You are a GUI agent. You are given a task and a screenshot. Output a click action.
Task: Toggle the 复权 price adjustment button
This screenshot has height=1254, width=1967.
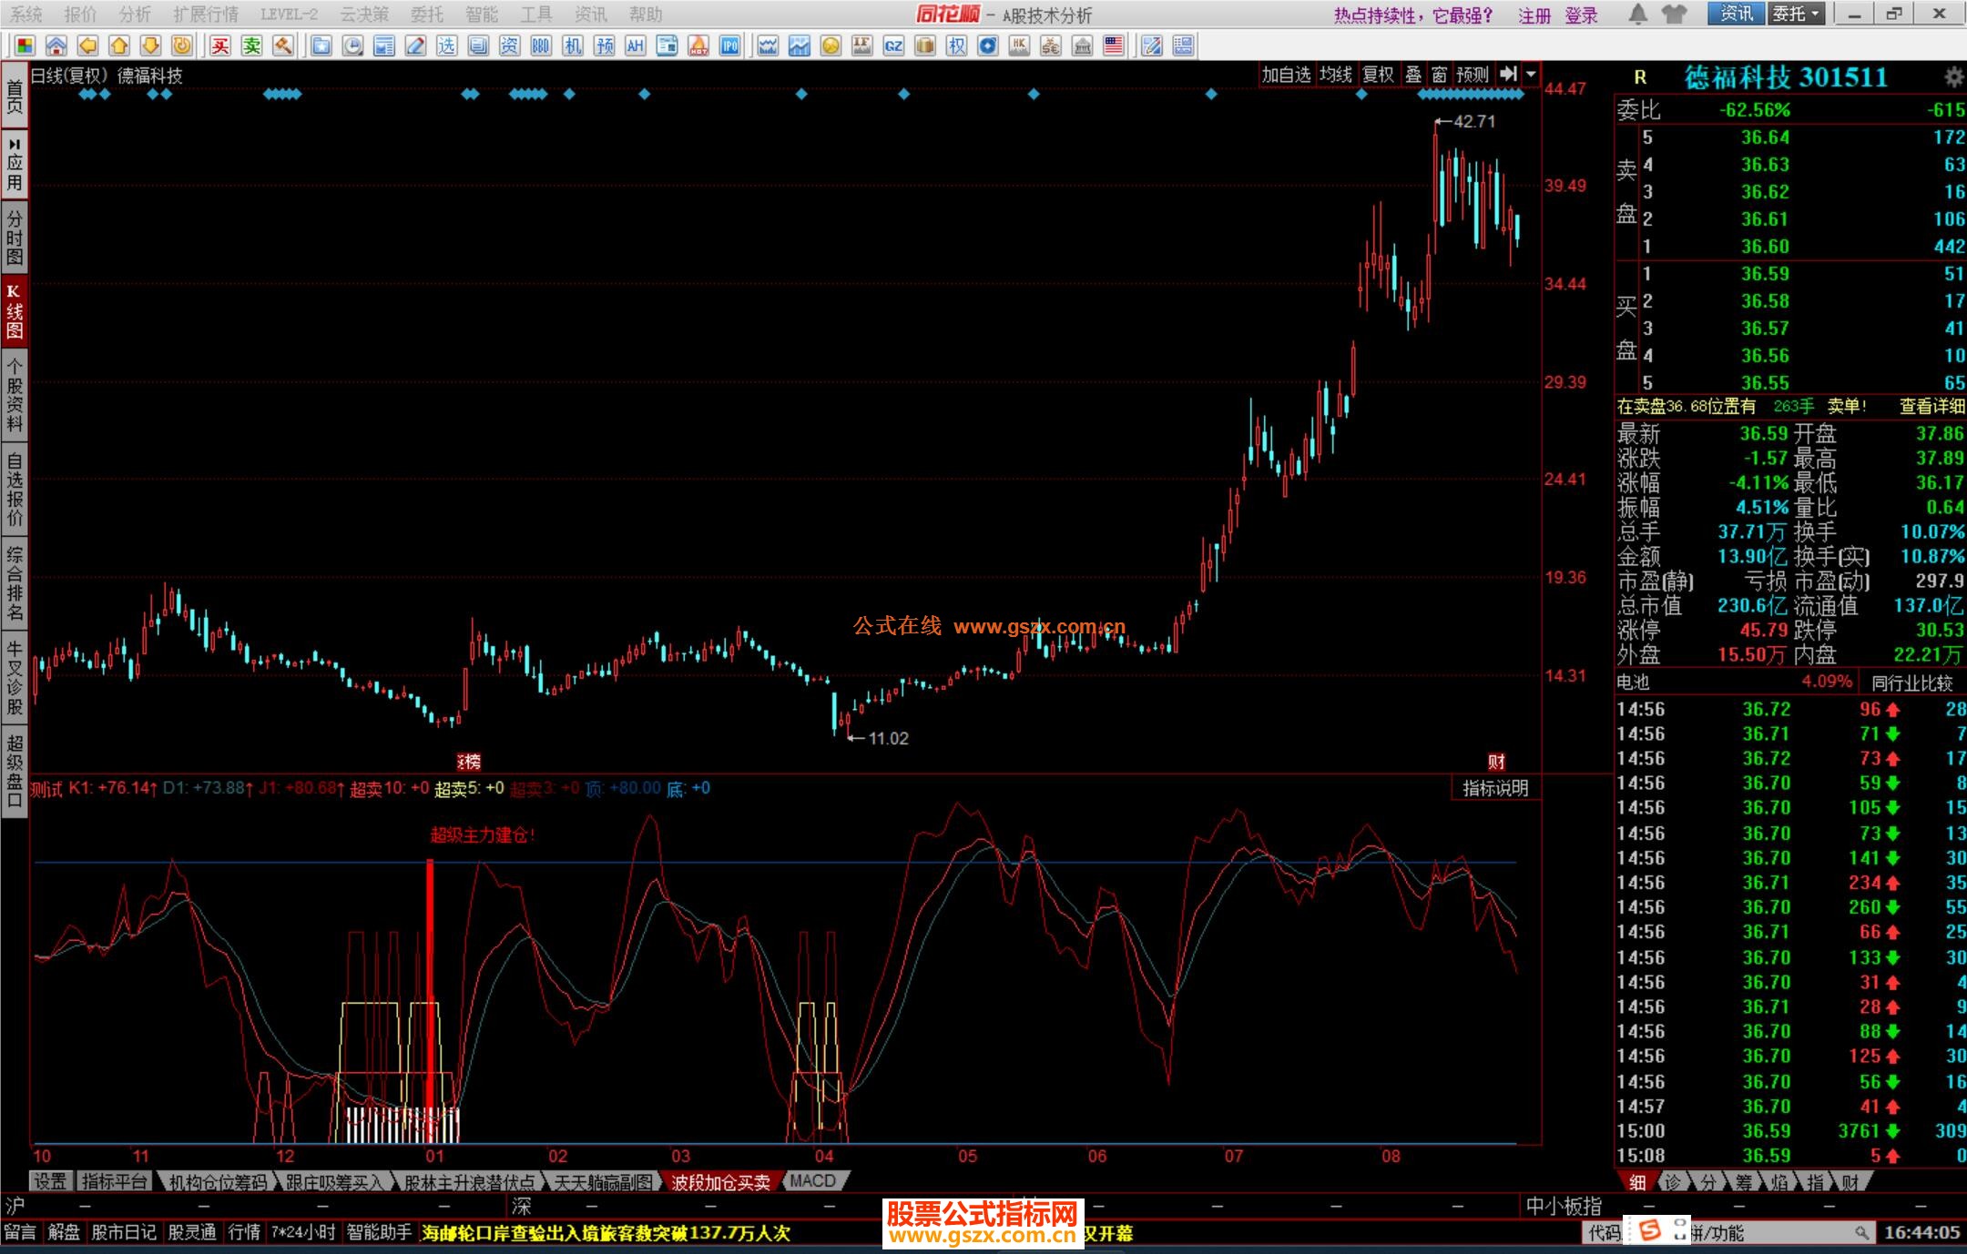pos(1378,75)
